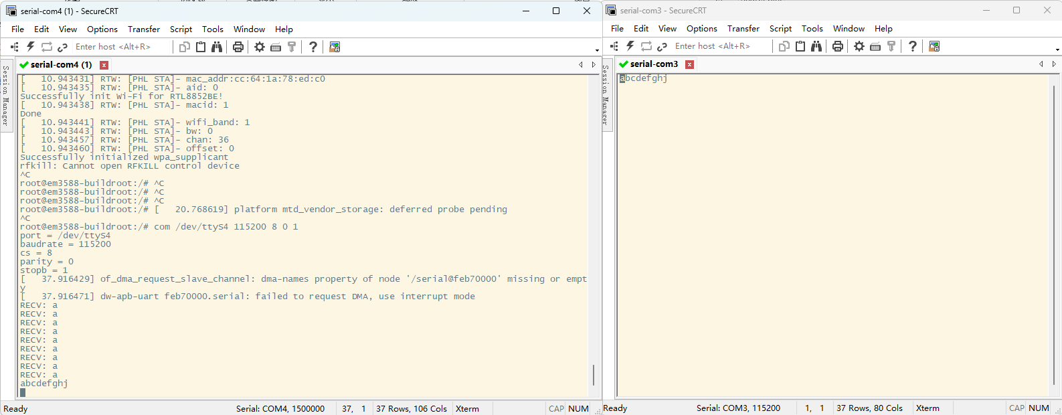Click Help question mark in serial-com3 window
The image size is (1062, 415).
pos(912,46)
